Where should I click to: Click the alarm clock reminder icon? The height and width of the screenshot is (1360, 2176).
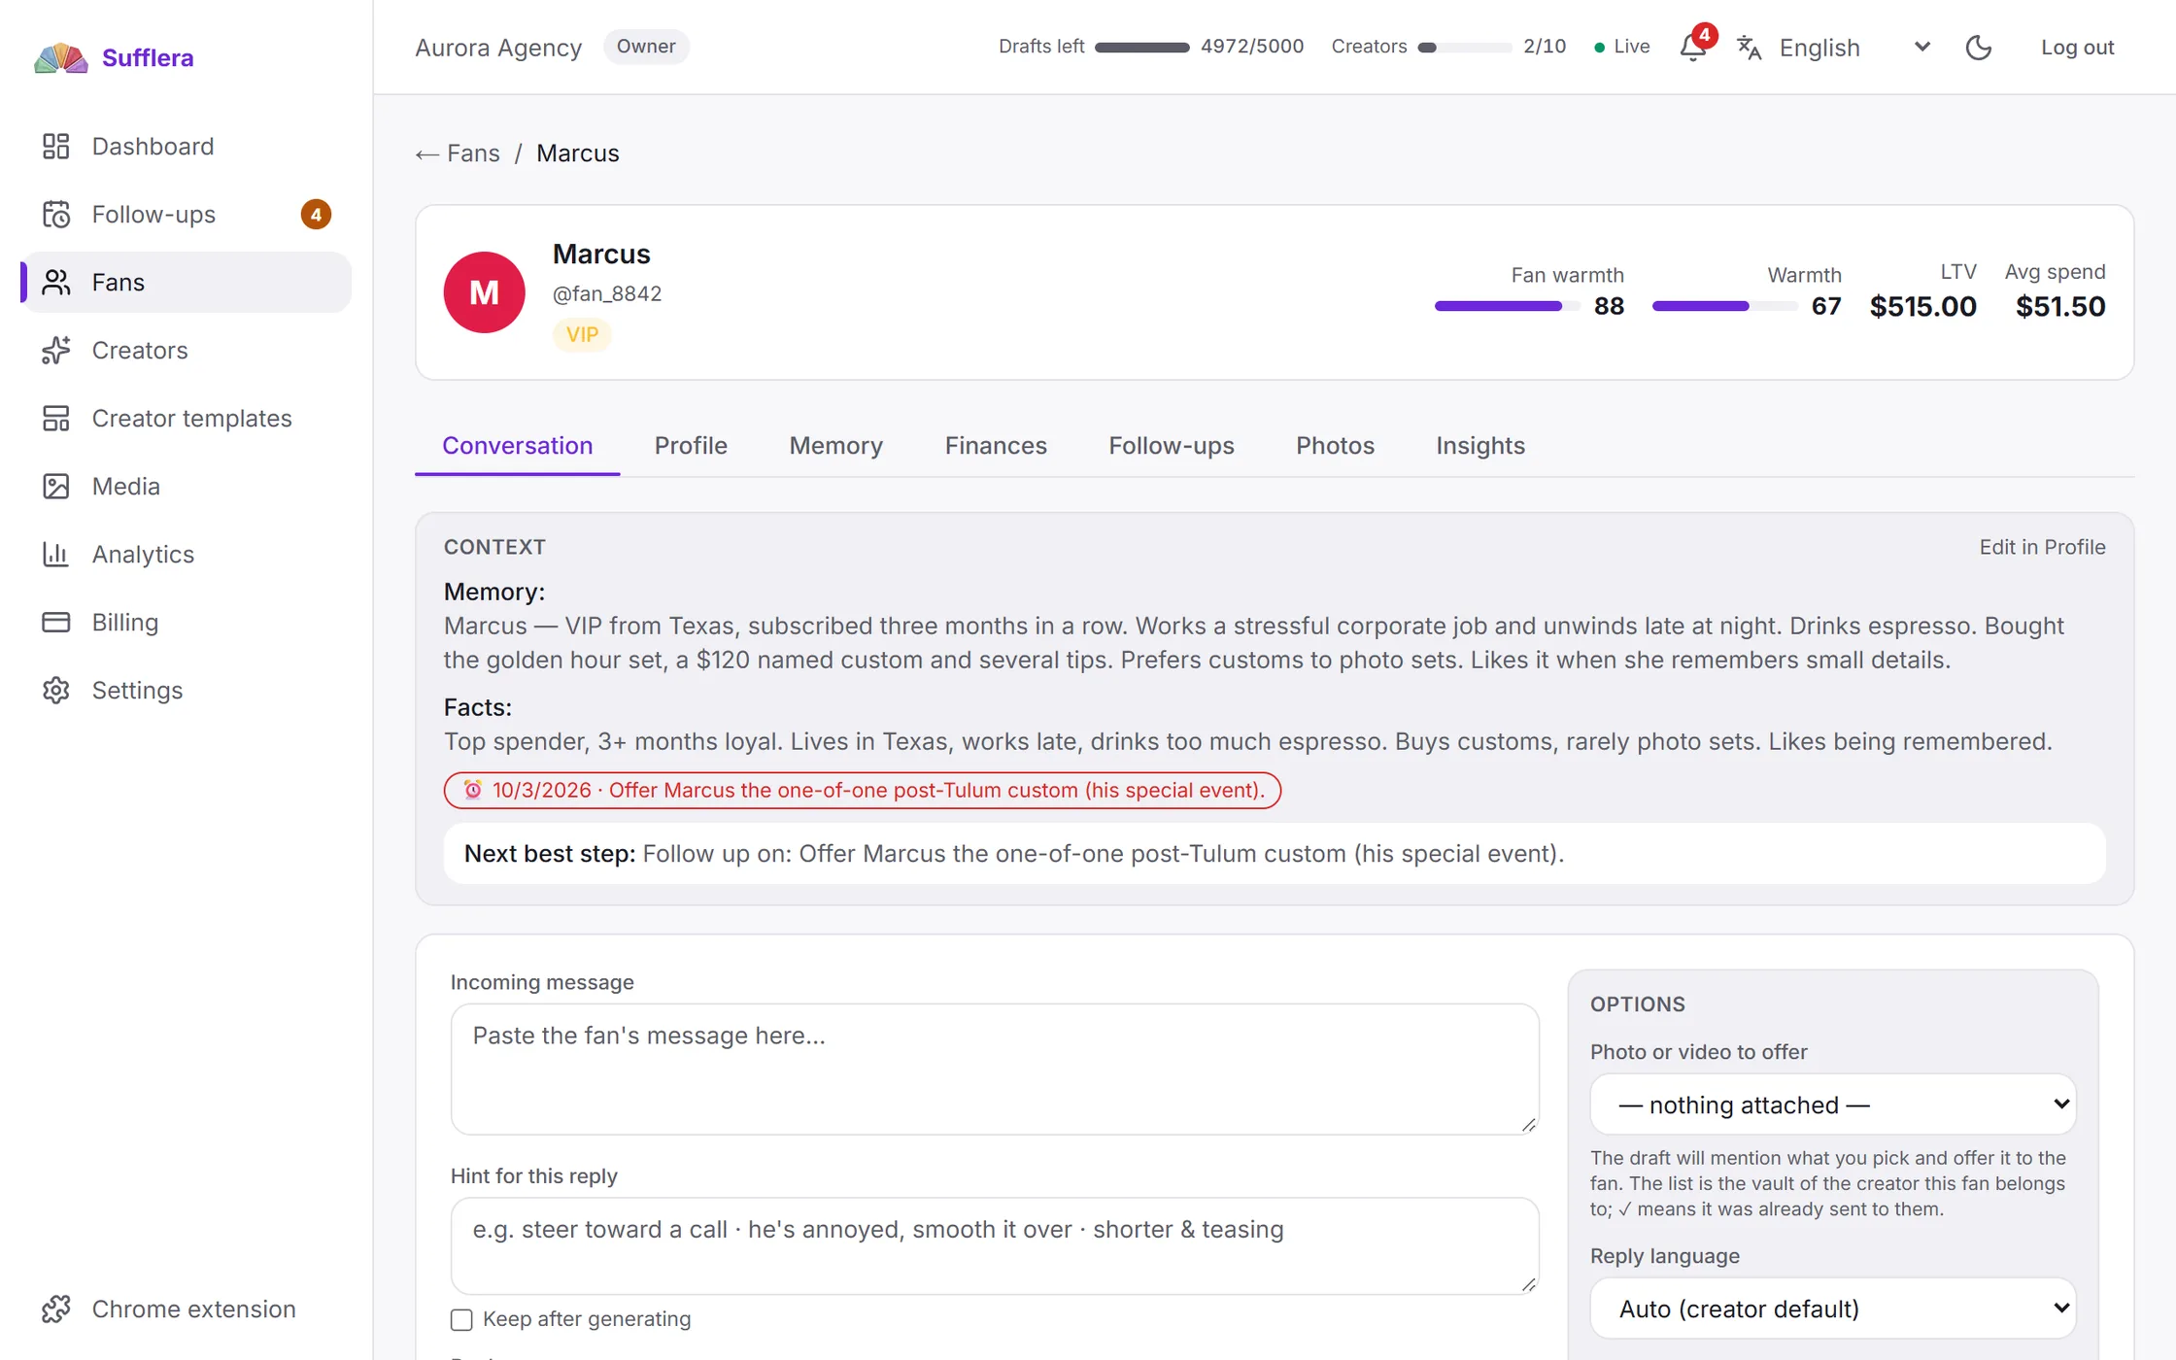point(473,790)
